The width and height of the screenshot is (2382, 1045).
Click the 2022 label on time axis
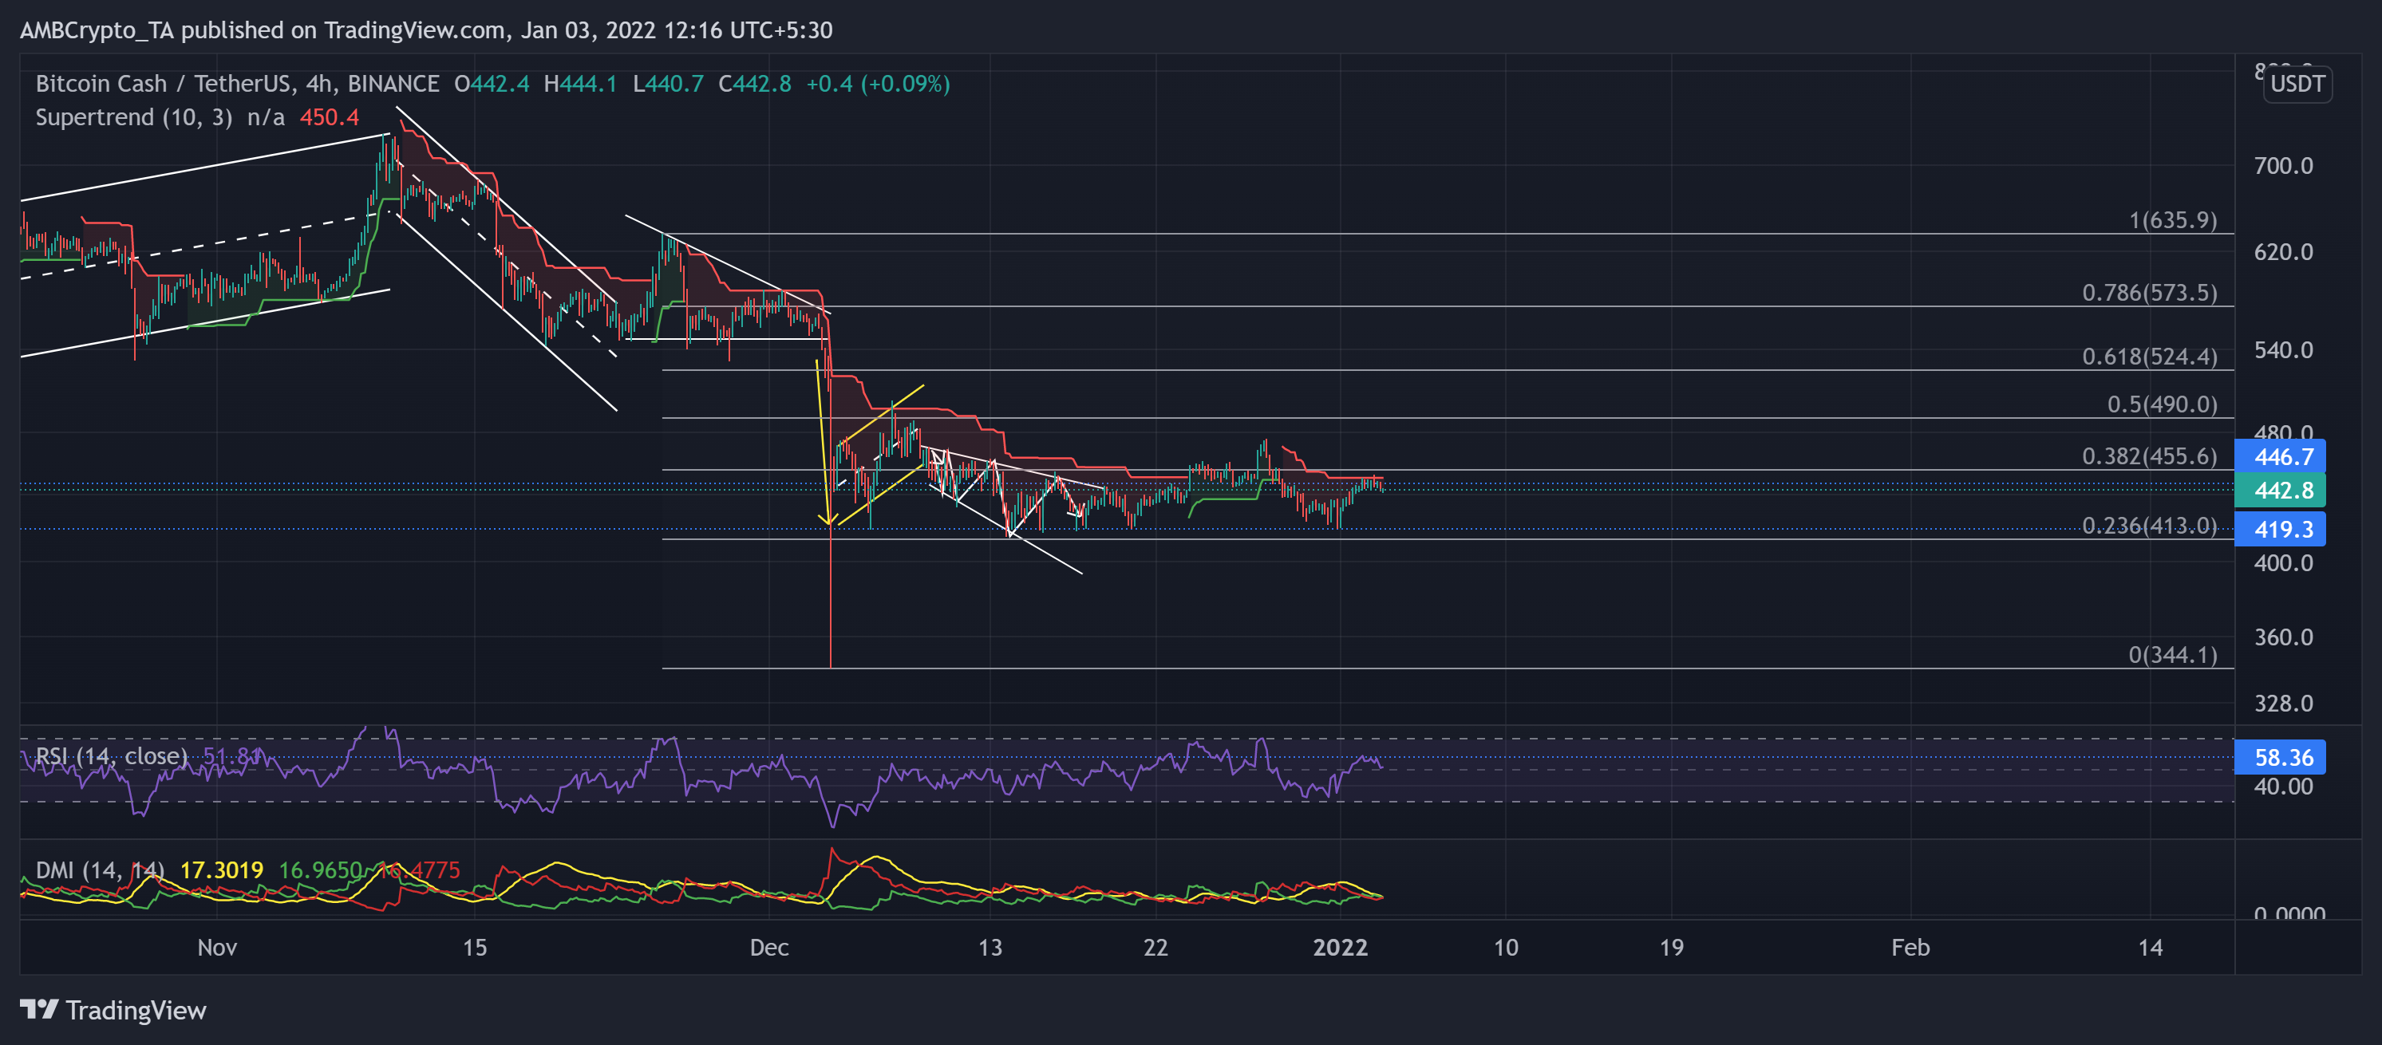point(1340,947)
